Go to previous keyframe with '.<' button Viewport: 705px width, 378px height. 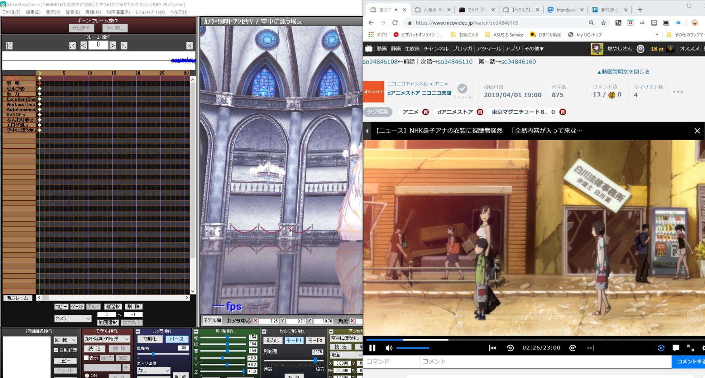pos(72,46)
